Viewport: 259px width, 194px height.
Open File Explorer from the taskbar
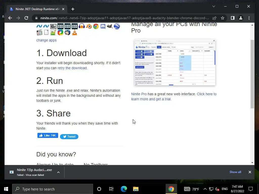tap(136, 189)
